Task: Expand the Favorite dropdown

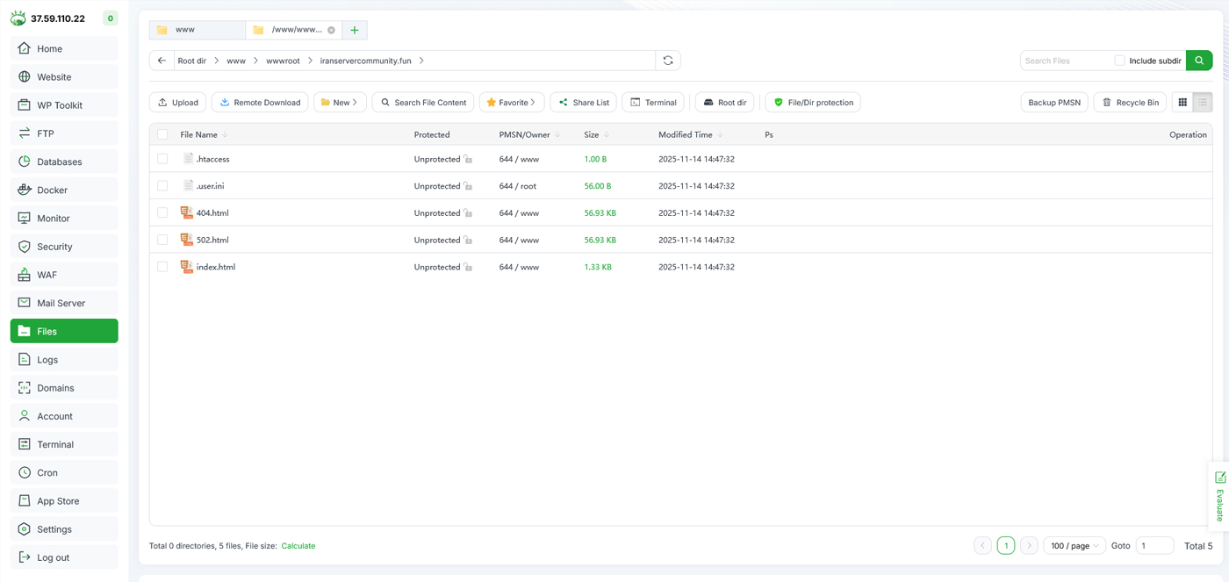Action: click(512, 103)
